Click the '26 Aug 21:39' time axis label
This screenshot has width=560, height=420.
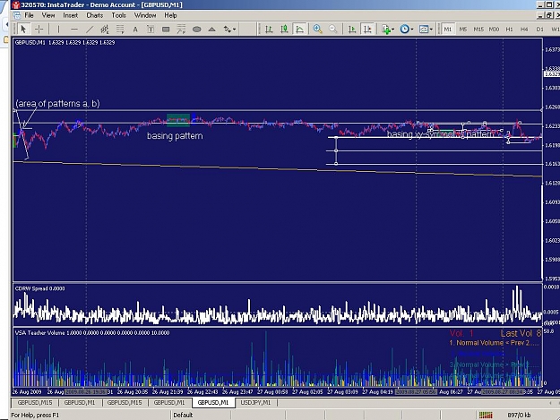click(x=168, y=392)
